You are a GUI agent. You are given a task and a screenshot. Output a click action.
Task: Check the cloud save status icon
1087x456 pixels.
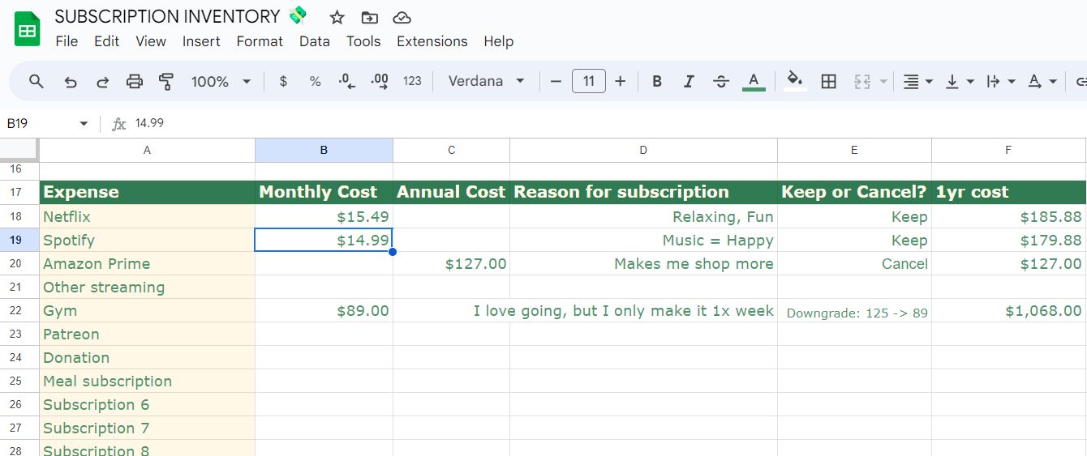(402, 17)
